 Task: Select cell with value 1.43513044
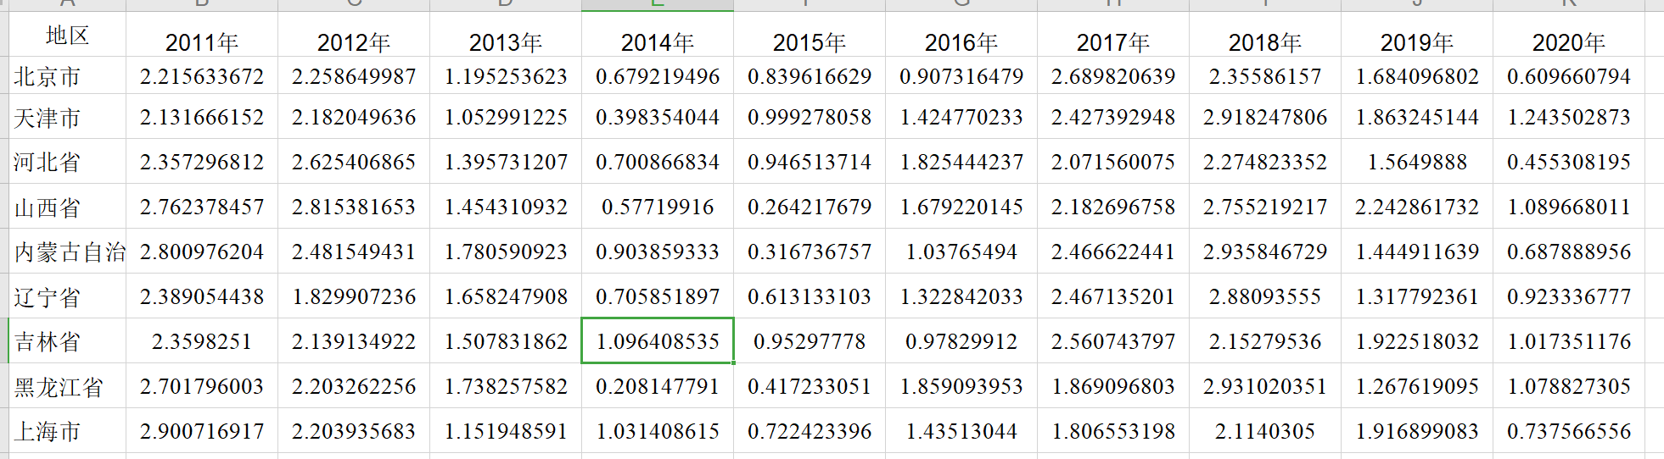pyautogui.click(x=961, y=431)
